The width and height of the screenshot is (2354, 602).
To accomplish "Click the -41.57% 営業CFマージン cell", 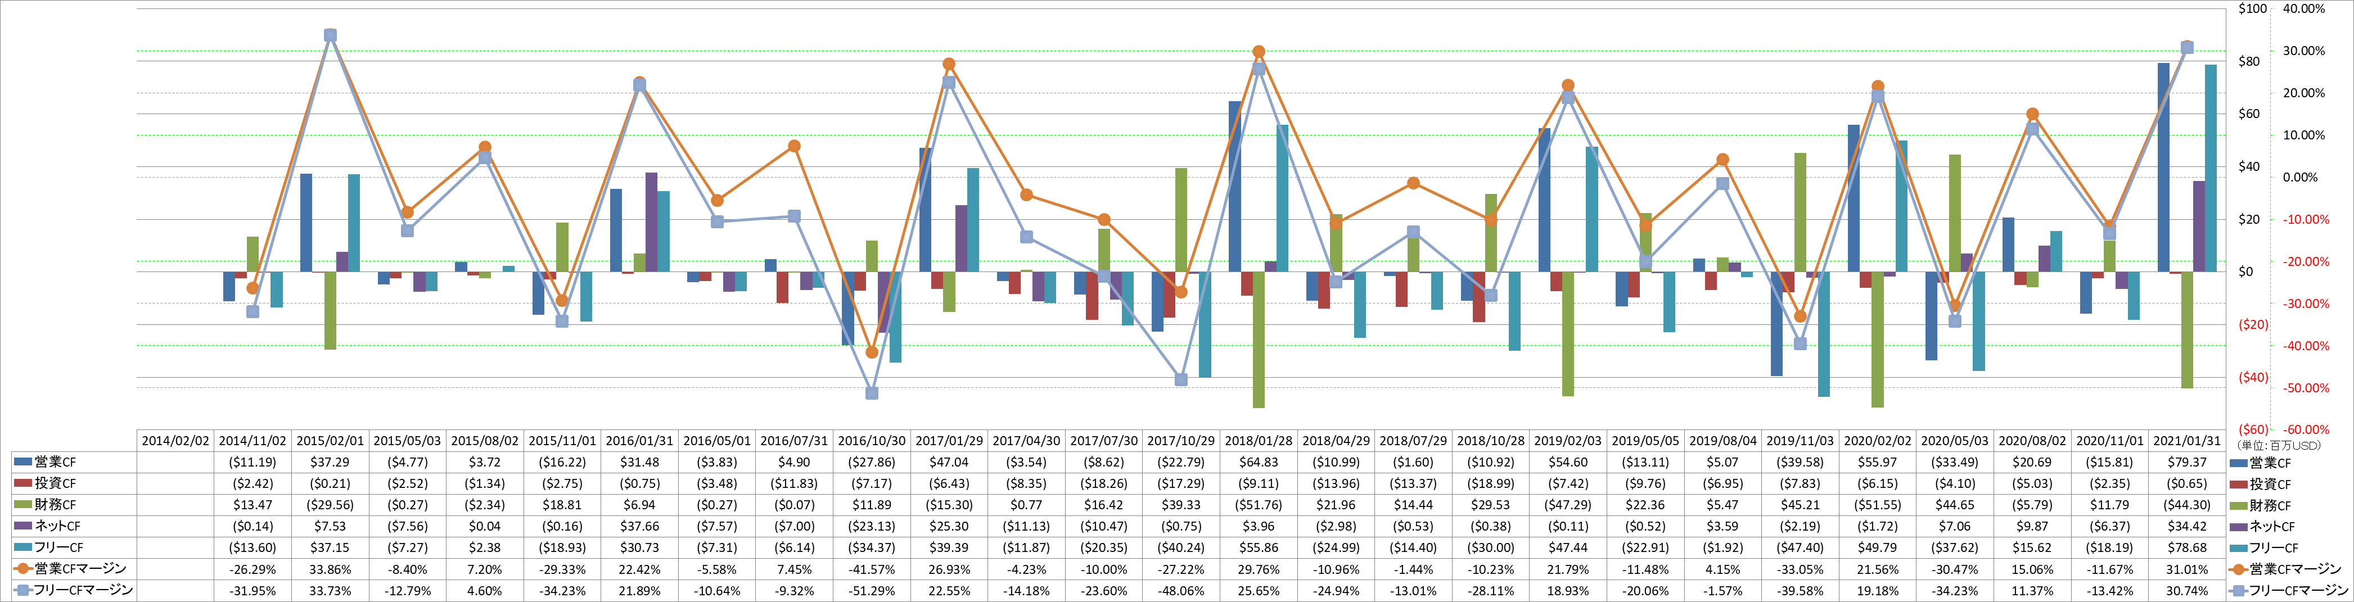I will point(872,568).
